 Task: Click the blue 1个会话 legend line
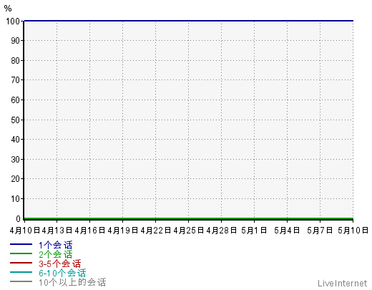pos(21,244)
